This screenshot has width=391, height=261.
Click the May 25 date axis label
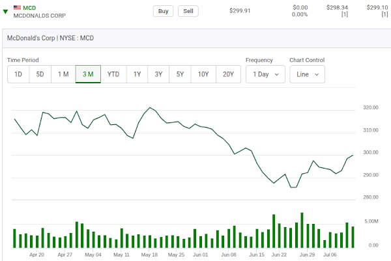tap(176, 254)
